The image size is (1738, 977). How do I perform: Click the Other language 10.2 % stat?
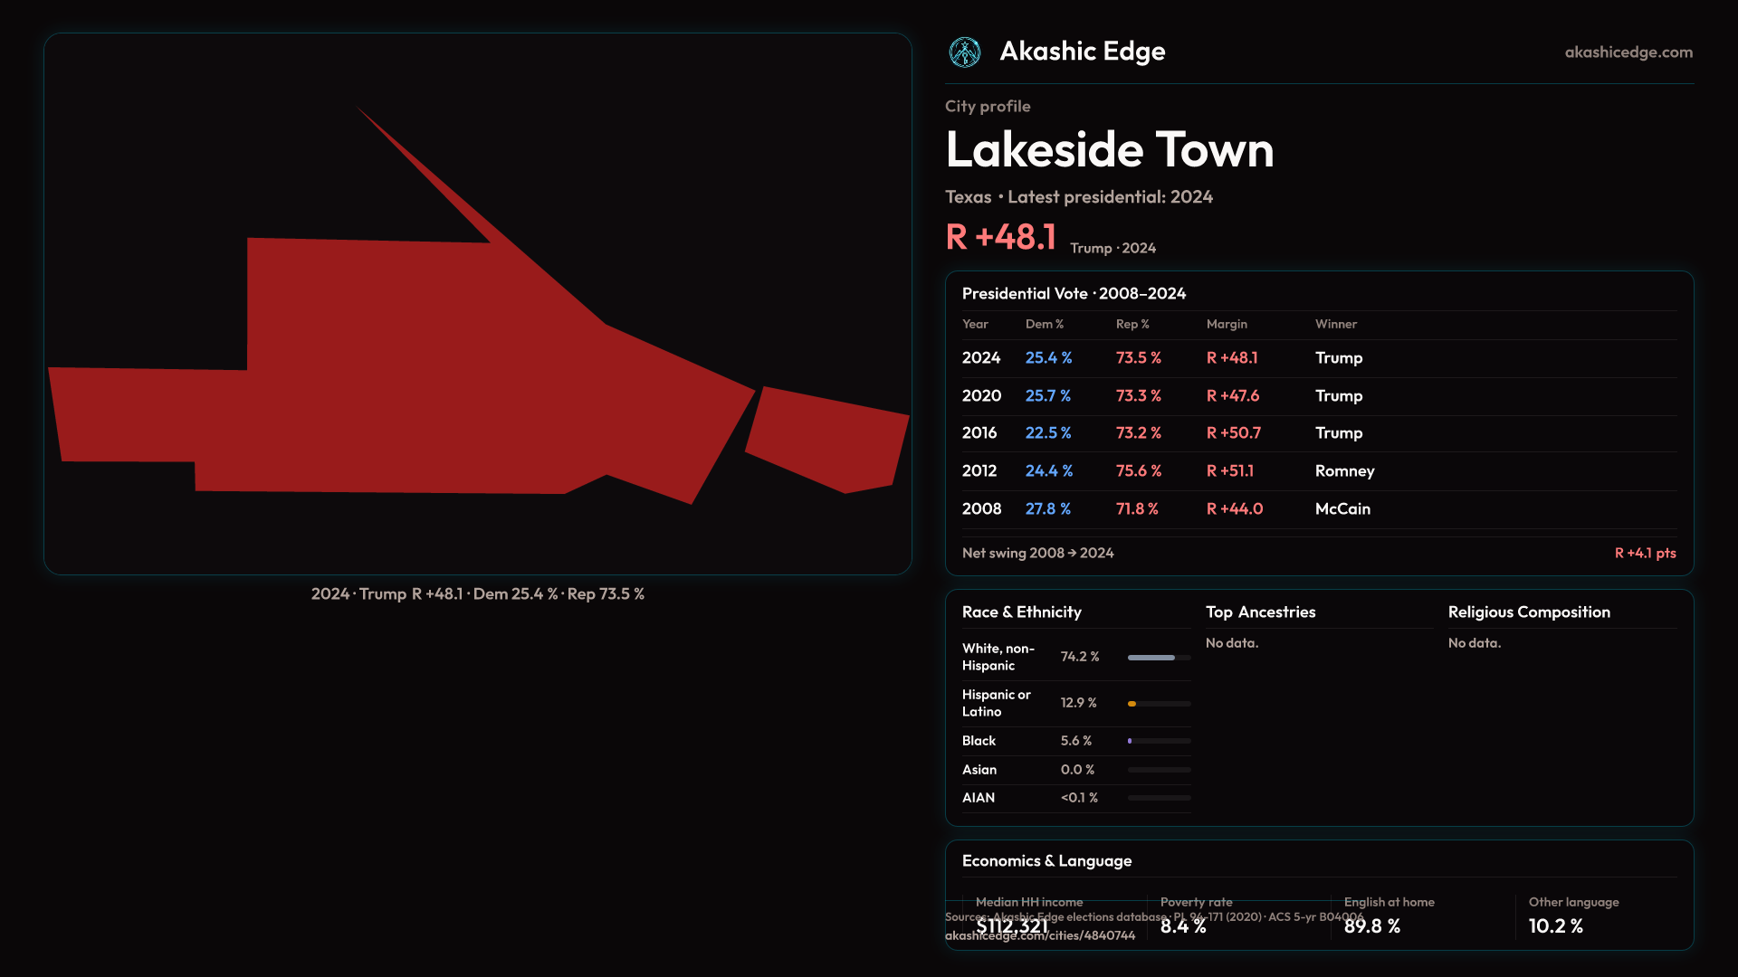coord(1555,926)
